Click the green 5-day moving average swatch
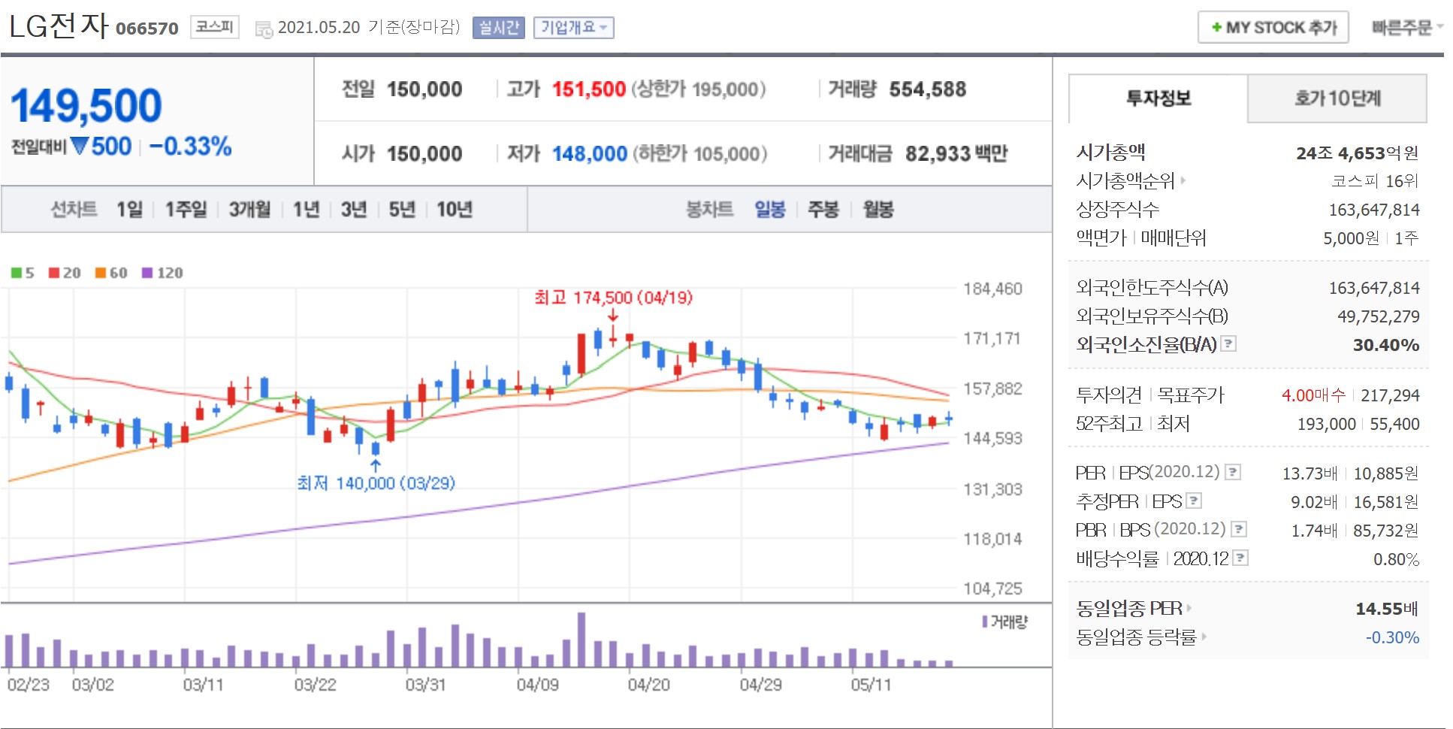Image resolution: width=1453 pixels, height=729 pixels. coord(16,273)
